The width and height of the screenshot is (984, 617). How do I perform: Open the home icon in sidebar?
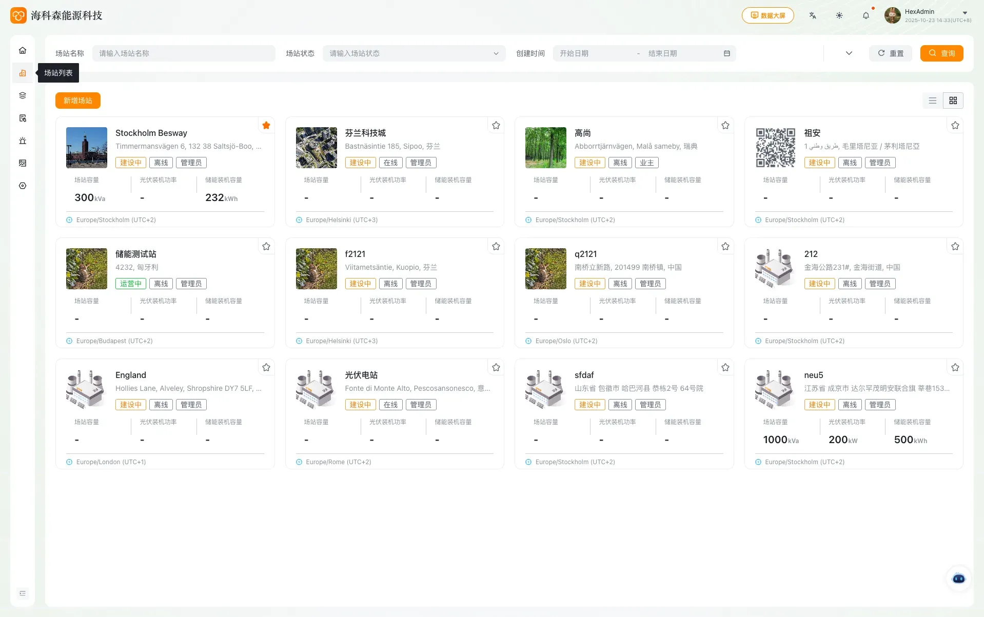(23, 50)
